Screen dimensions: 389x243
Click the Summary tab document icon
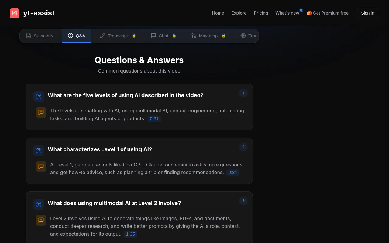click(29, 36)
